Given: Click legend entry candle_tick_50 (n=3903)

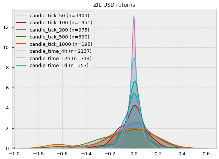Looking at the screenshot, I should click(53, 15).
